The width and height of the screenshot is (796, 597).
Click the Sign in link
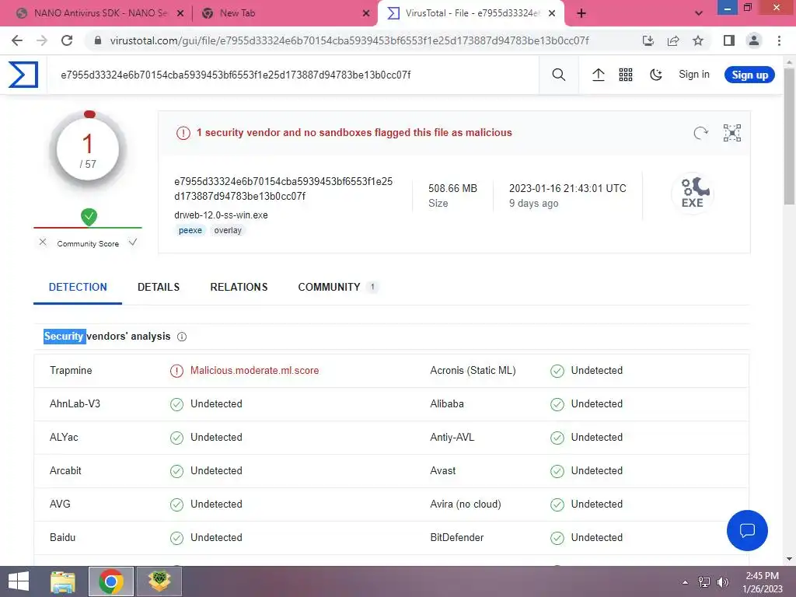click(x=694, y=75)
